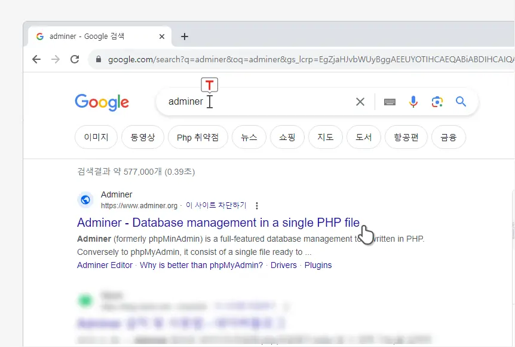Filter results by 이미지
This screenshot has width=515, height=347.
(96, 137)
